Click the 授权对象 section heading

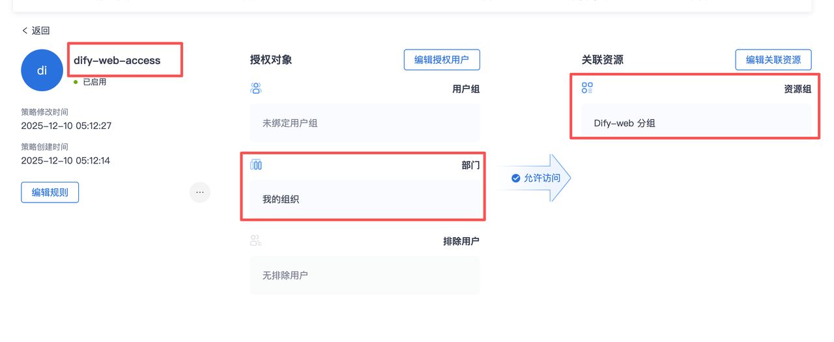(271, 60)
